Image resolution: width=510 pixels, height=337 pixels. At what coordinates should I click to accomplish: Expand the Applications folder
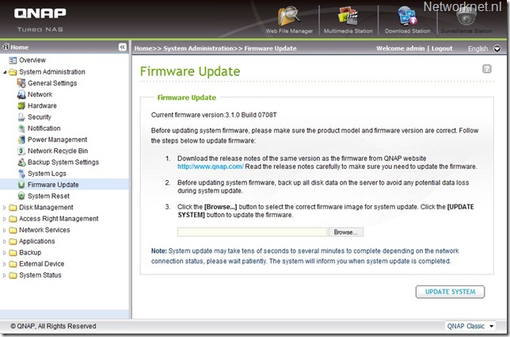(x=5, y=241)
